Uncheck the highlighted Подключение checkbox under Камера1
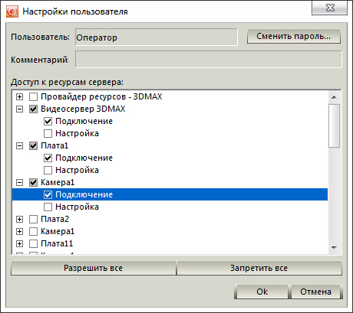This screenshot has height=313, width=353. [48, 194]
